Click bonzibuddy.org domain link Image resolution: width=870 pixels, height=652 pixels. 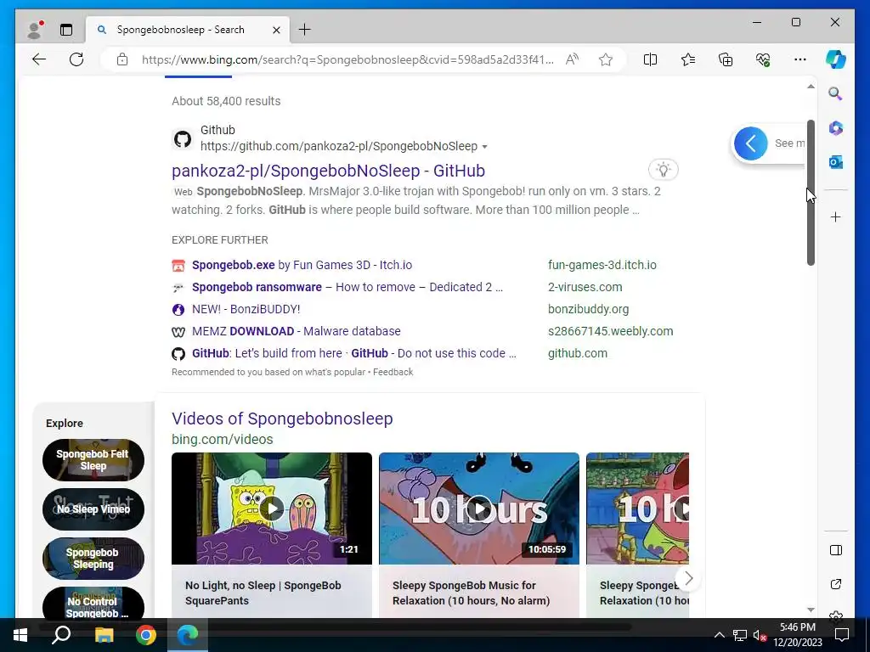(x=588, y=309)
